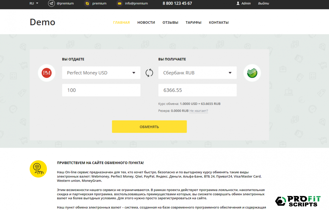
Task: Click the Не хватает? link
Action: click(x=198, y=111)
